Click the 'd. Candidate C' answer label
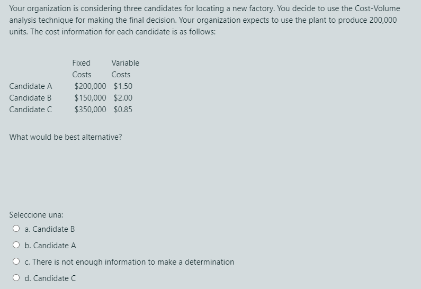The image size is (421, 289). coord(50,278)
